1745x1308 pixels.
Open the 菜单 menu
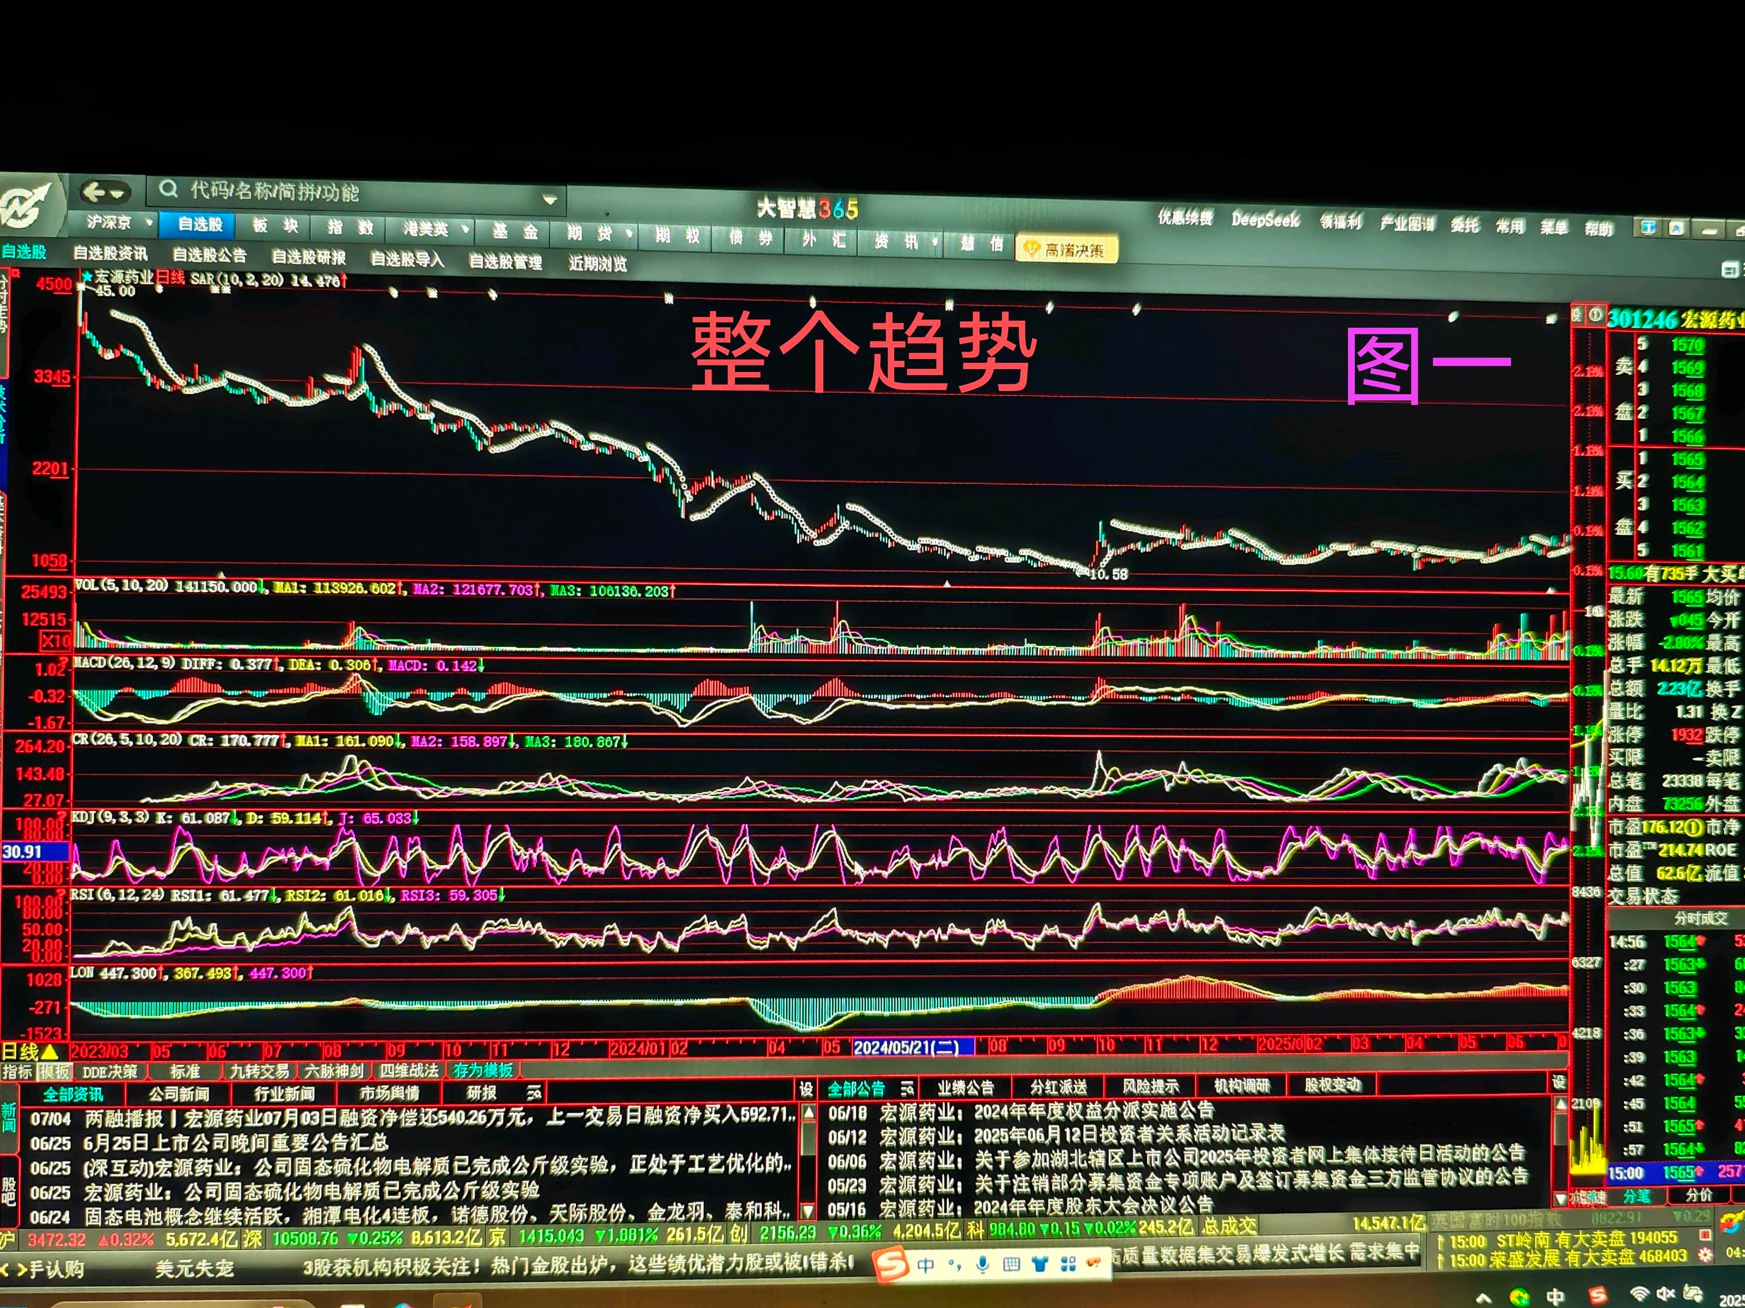(1554, 228)
